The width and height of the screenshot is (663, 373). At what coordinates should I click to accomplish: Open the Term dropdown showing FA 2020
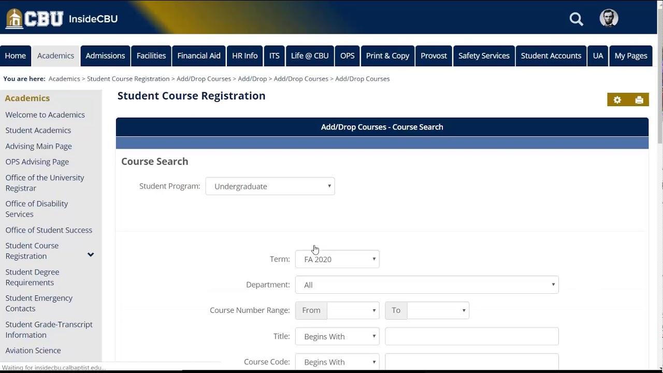[x=337, y=259]
